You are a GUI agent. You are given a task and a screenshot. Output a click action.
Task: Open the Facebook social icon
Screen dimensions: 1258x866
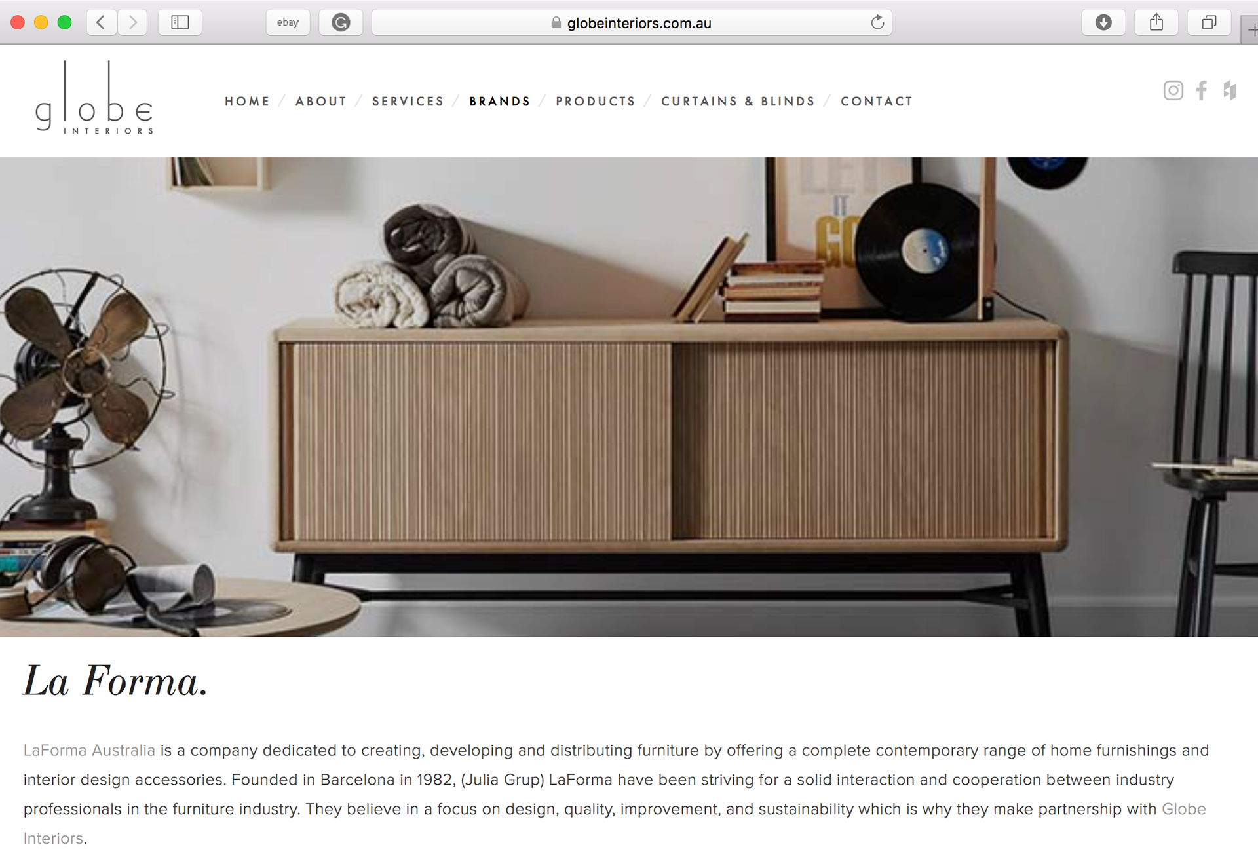tap(1202, 90)
